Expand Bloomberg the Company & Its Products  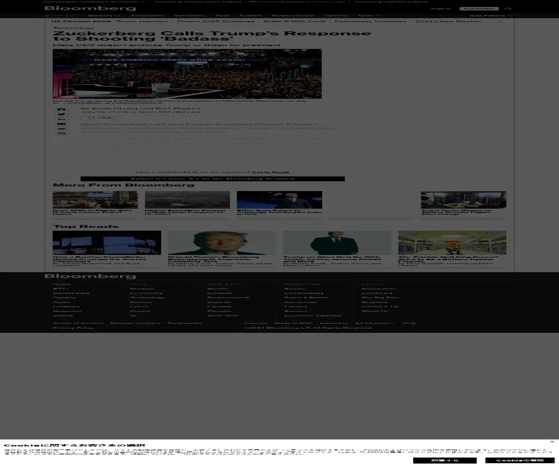tap(94, 1)
